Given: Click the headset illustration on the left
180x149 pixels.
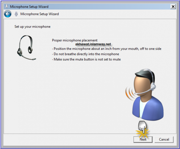Looking at the screenshot, I should pyautogui.click(x=26, y=48).
